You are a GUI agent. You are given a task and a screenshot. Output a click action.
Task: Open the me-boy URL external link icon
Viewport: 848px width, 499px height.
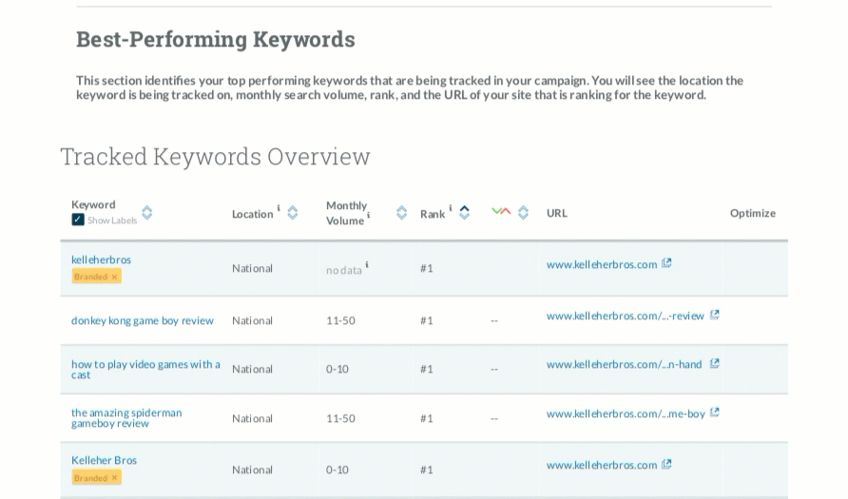pos(714,413)
